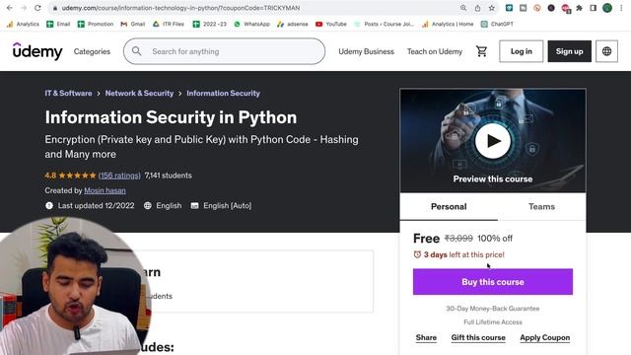Click the Share link
Image resolution: width=631 pixels, height=355 pixels.
426,337
